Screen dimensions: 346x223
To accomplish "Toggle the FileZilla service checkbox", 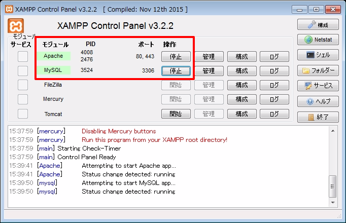I will pos(23,85).
